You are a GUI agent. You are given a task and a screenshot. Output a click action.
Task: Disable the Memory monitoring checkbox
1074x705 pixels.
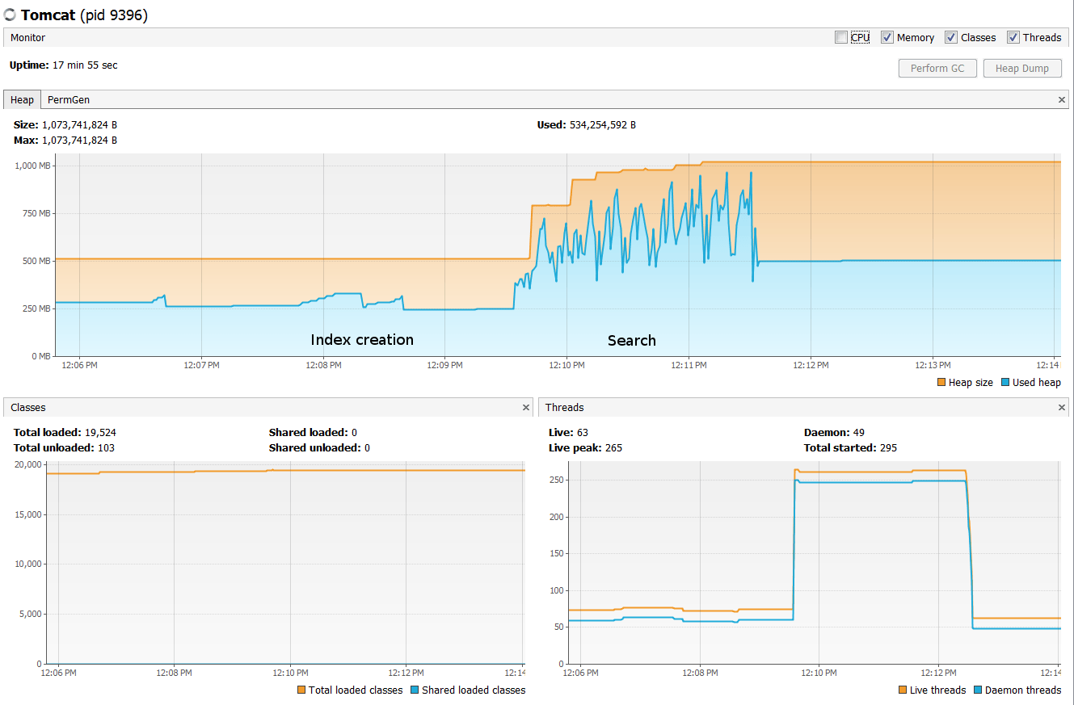point(887,37)
